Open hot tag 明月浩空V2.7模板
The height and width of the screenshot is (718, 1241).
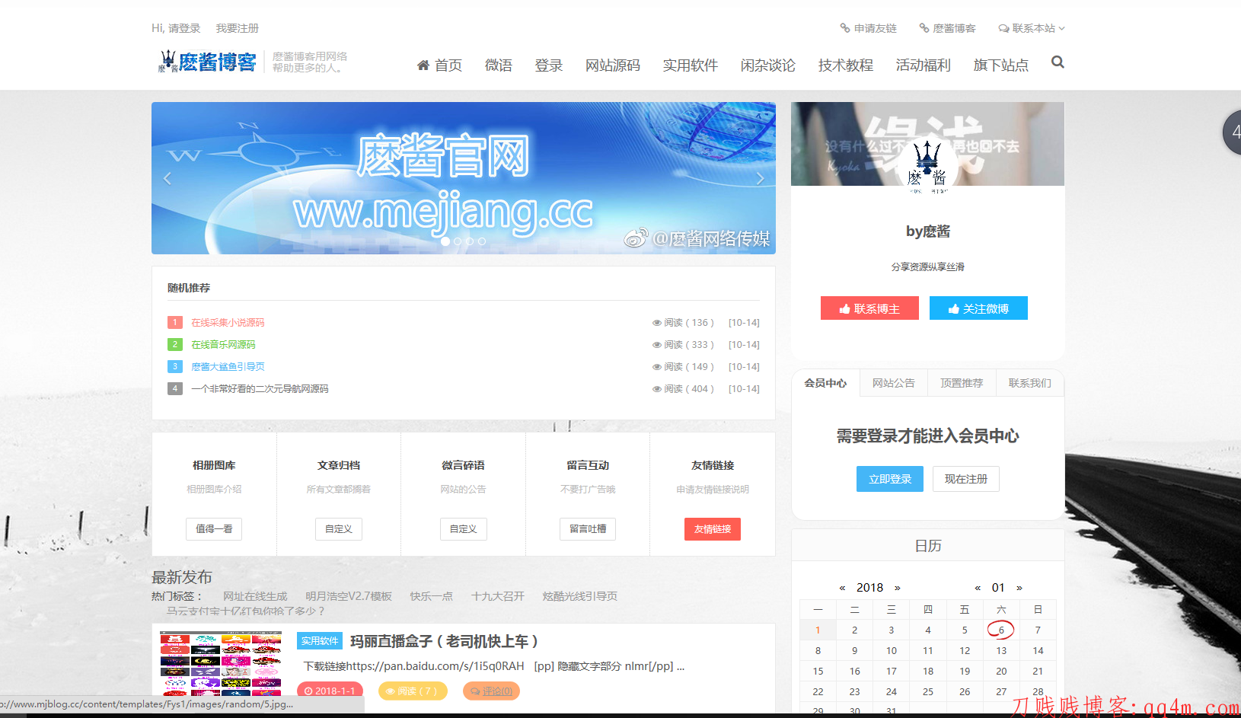point(349,596)
